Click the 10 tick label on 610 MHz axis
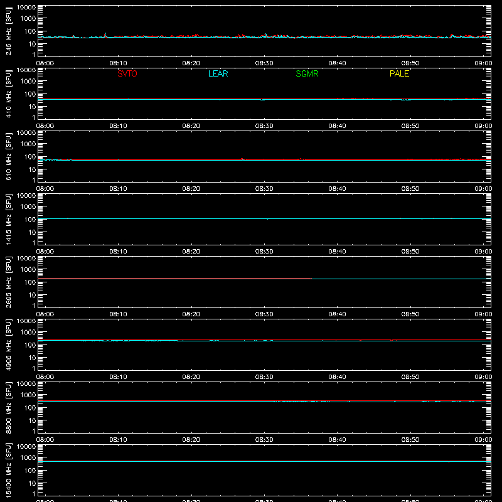Image resolution: width=502 pixels, height=502 pixels. [x=33, y=169]
